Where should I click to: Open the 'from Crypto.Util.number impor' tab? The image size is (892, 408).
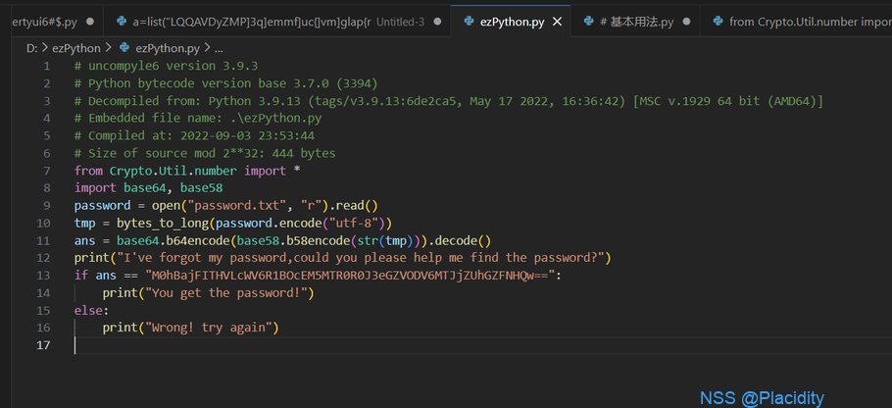point(796,22)
